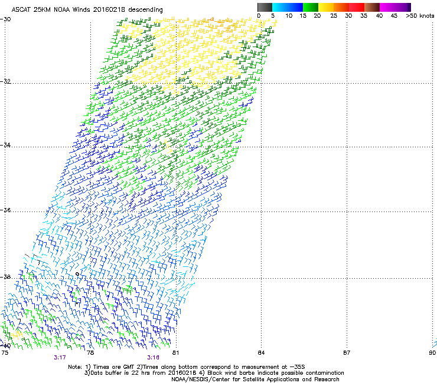Select the cyan 5-10 knots legend segment
437x383 pixels.
point(280,7)
